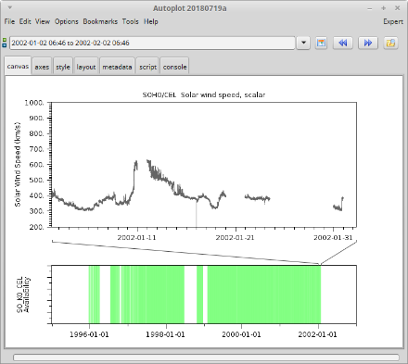The width and height of the screenshot is (408, 364).
Task: Switch to the metadata tab
Action: [x=117, y=67]
